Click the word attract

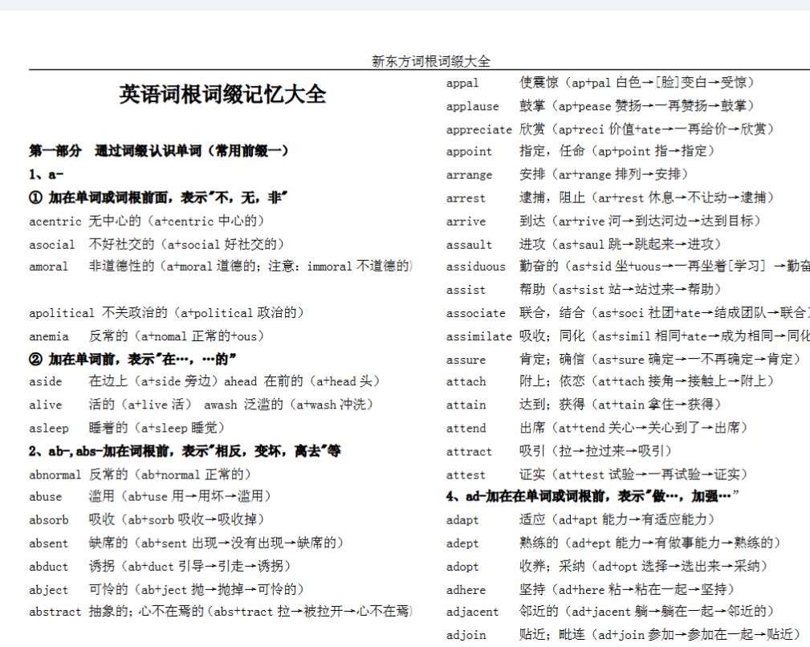[x=469, y=452]
